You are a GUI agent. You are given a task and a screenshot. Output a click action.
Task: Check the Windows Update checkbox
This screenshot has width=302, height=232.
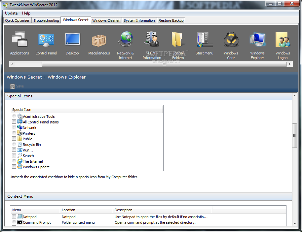(x=14, y=166)
